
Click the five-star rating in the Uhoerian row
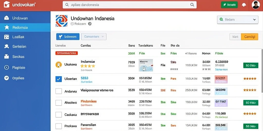250,79
